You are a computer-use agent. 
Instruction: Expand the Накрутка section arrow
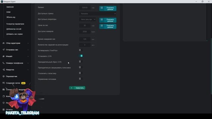pos(28,70)
